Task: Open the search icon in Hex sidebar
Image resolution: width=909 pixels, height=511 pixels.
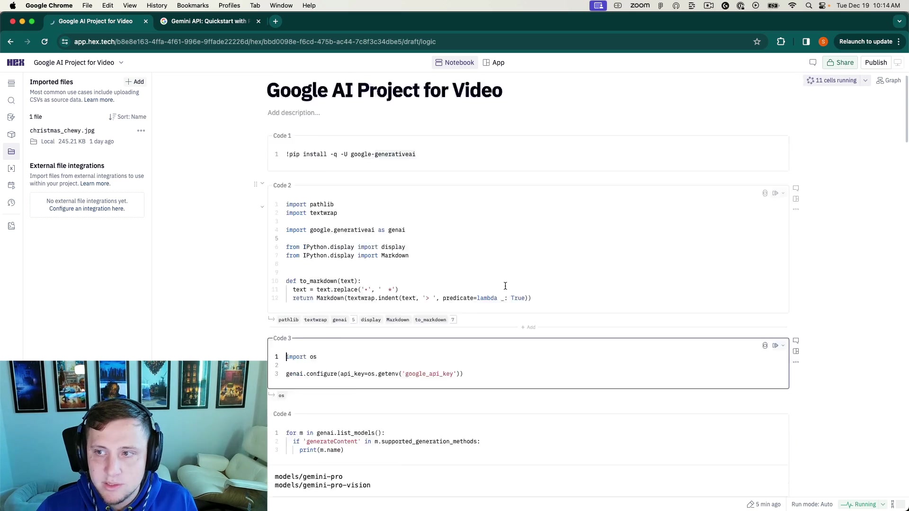Action: (x=11, y=100)
